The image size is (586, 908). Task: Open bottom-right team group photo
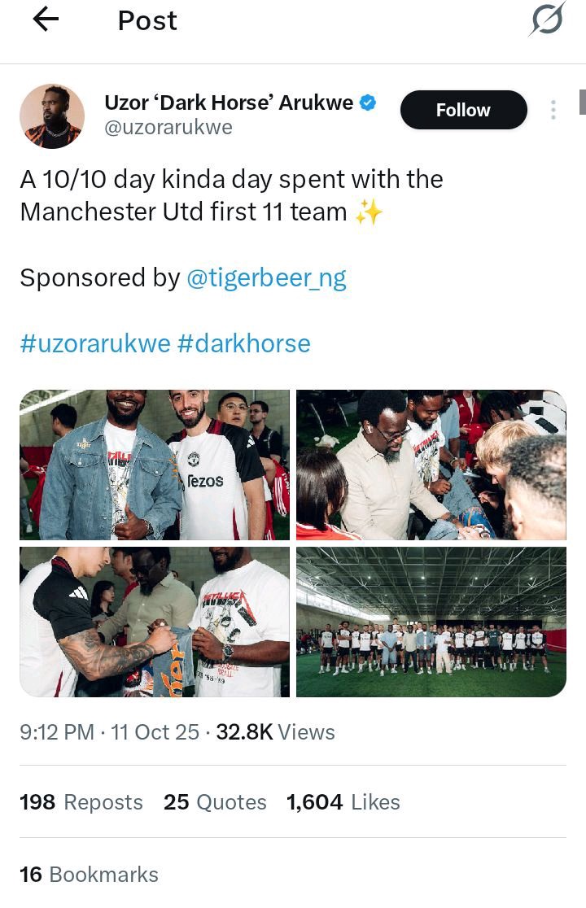click(431, 622)
